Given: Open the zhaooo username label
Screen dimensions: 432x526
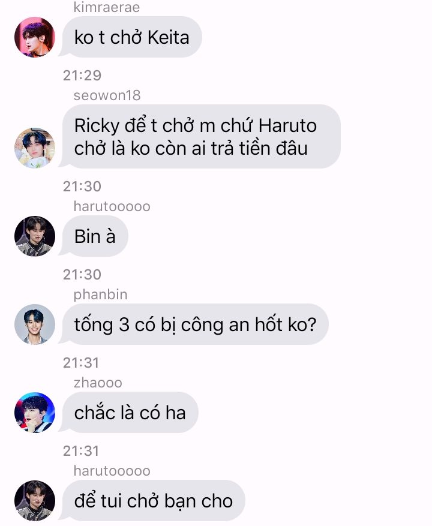Looking at the screenshot, I should (98, 383).
